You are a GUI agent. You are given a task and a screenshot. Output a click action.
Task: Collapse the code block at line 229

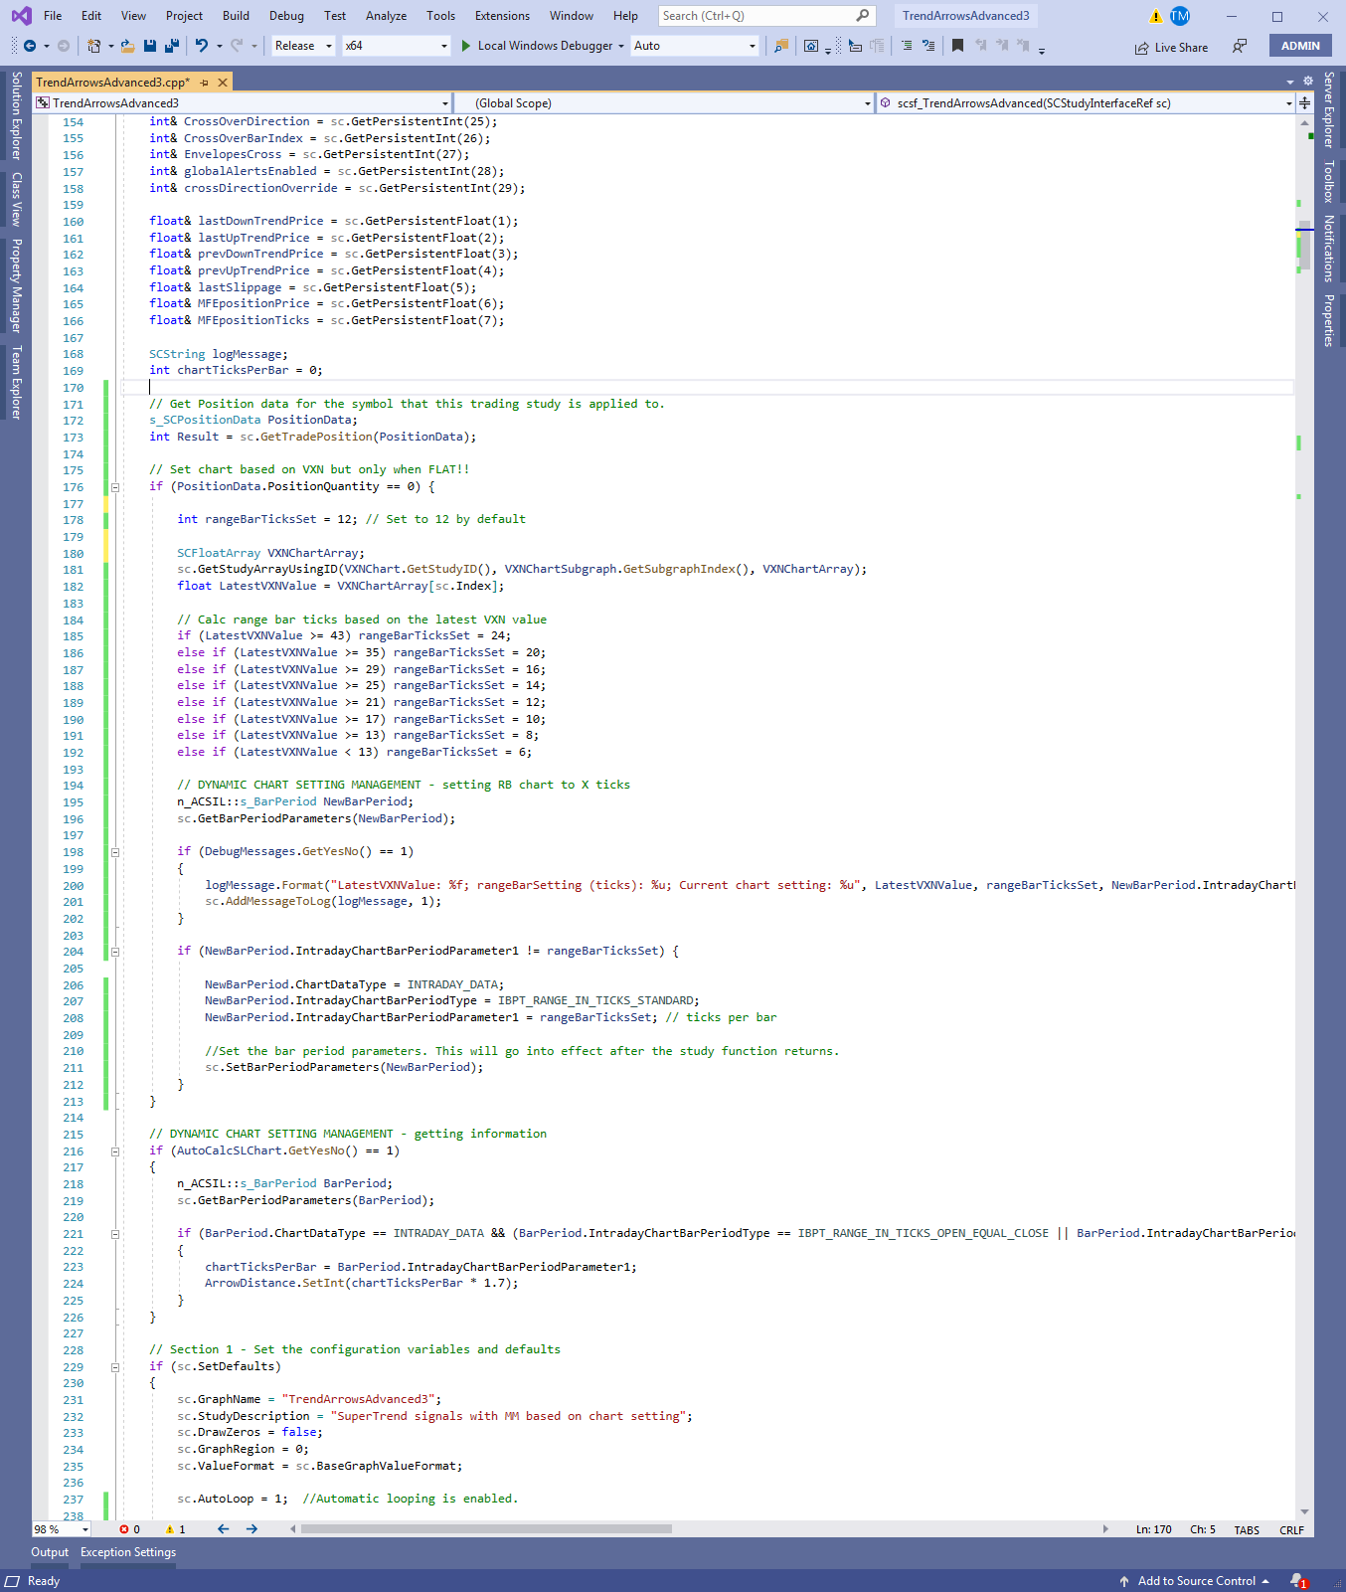click(115, 1367)
